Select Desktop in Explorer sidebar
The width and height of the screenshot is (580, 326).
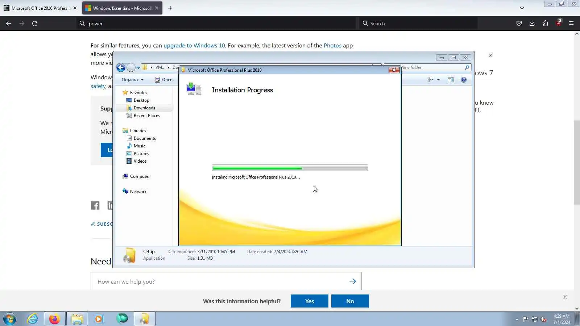[x=141, y=100]
